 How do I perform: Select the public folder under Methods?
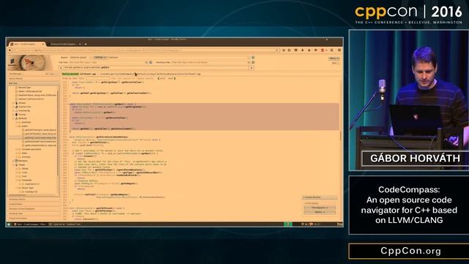pos(24,126)
